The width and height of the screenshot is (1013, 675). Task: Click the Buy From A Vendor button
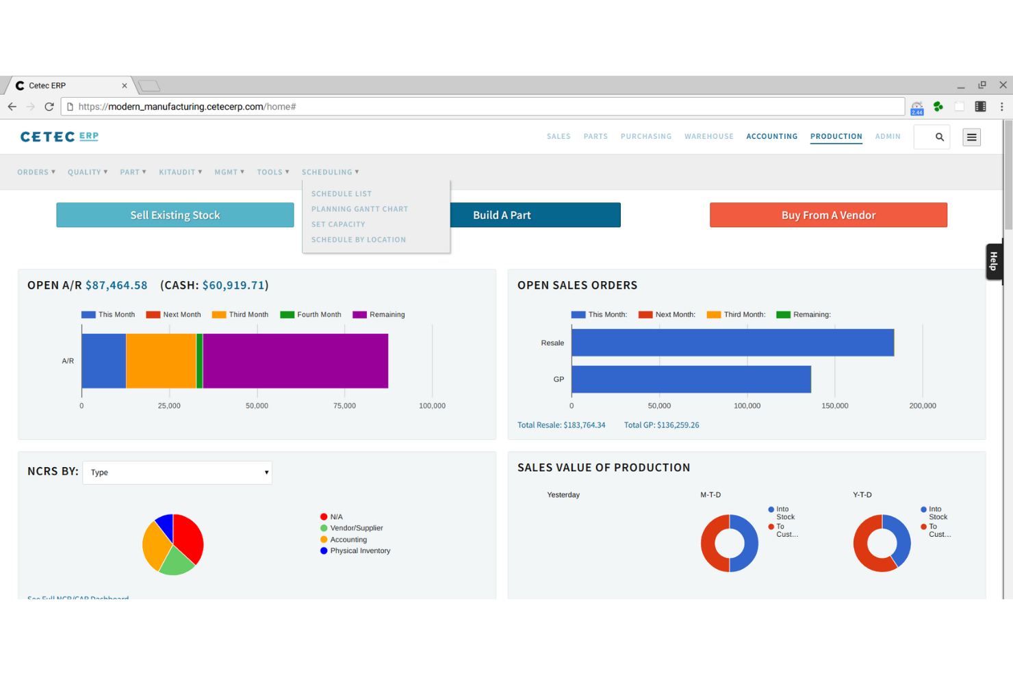(x=828, y=215)
